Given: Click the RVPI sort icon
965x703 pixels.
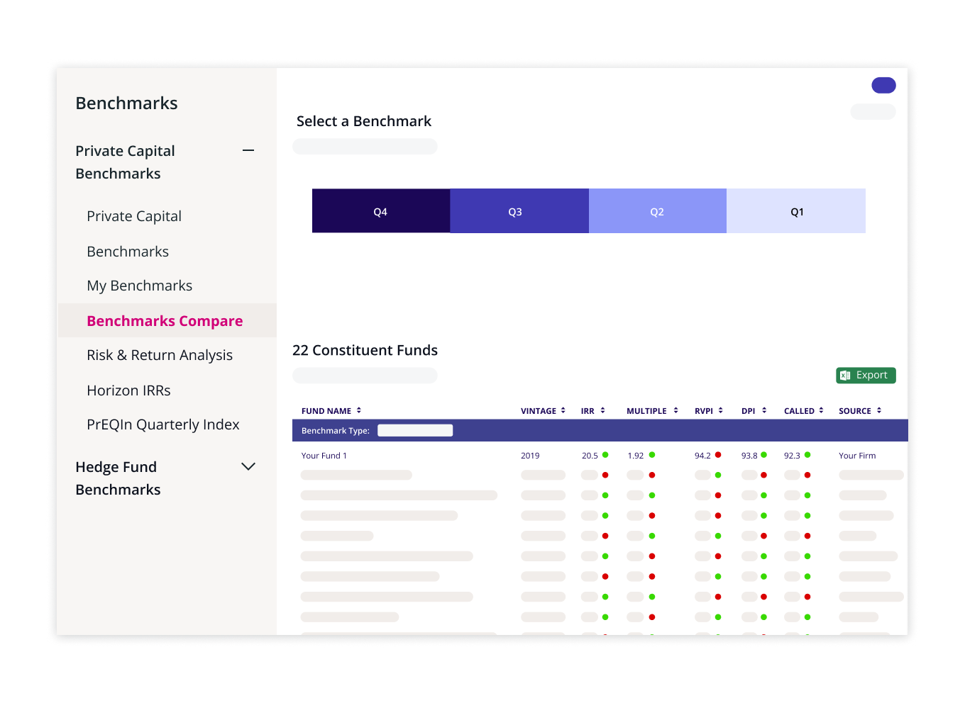Looking at the screenshot, I should pos(719,410).
